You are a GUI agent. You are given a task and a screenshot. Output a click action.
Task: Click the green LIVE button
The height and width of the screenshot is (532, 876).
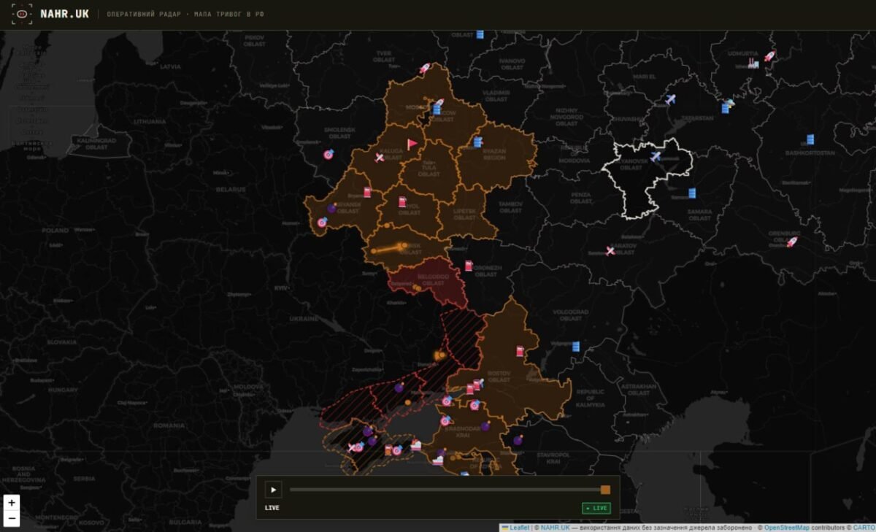[x=596, y=508]
